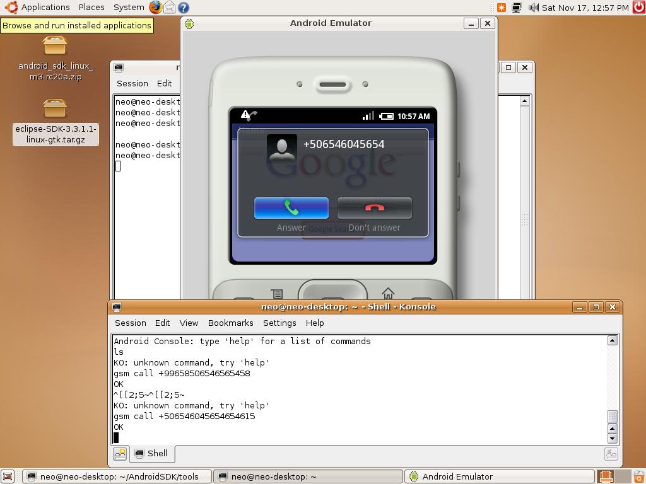Viewport: 646px width, 484px height.
Task: Click the signal strength bars on phone
Action: [x=368, y=116]
